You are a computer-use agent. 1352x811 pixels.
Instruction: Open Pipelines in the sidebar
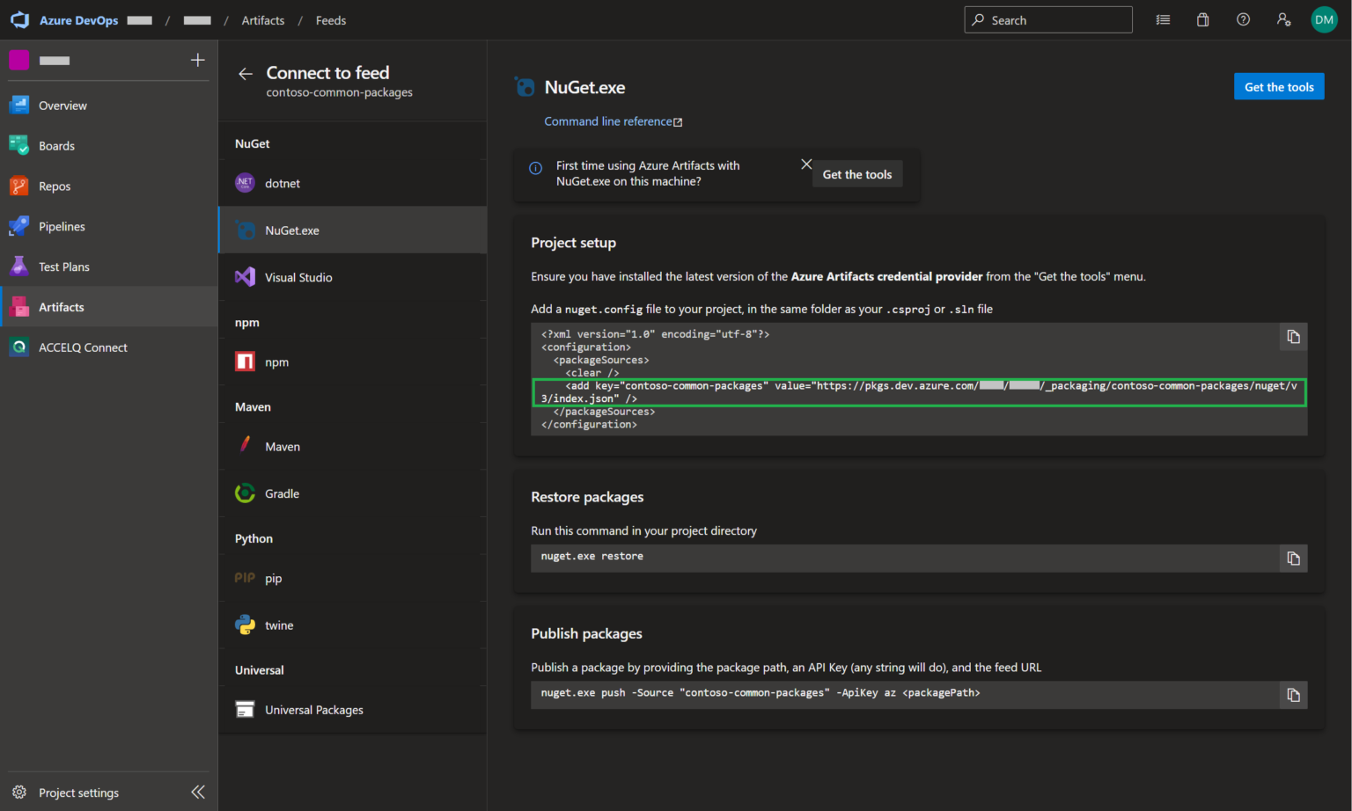coord(62,226)
